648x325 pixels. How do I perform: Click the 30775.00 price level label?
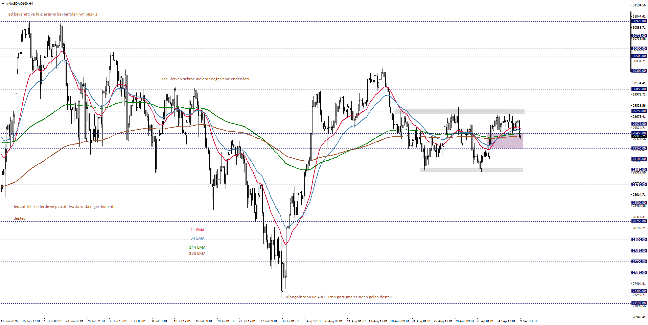pos(639,36)
